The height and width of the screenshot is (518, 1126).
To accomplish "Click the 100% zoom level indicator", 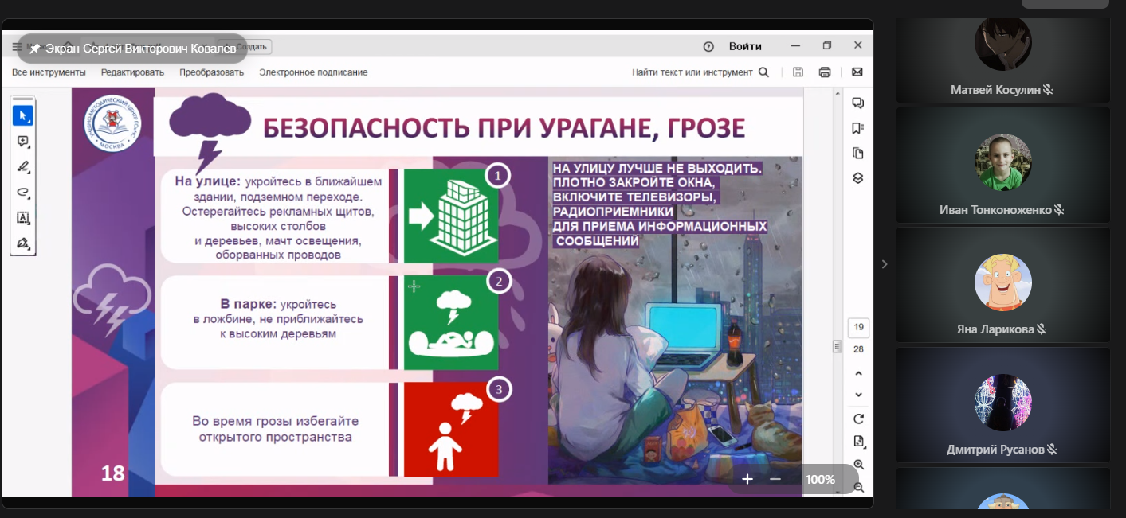I will point(820,479).
